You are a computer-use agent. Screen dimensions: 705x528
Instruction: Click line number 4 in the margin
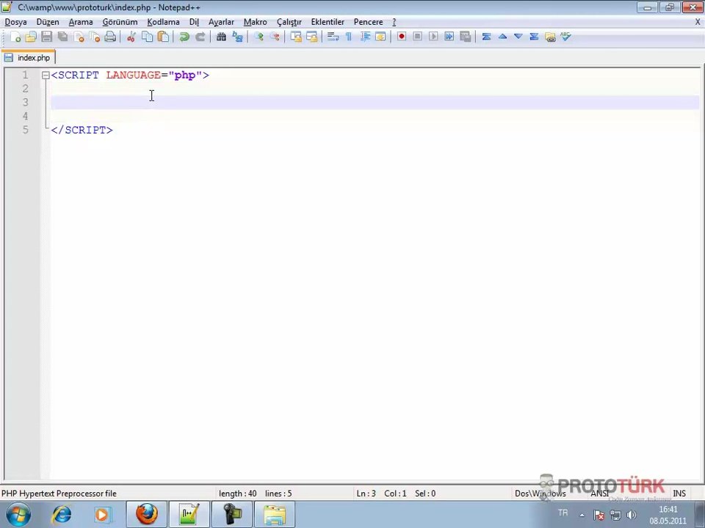[25, 116]
